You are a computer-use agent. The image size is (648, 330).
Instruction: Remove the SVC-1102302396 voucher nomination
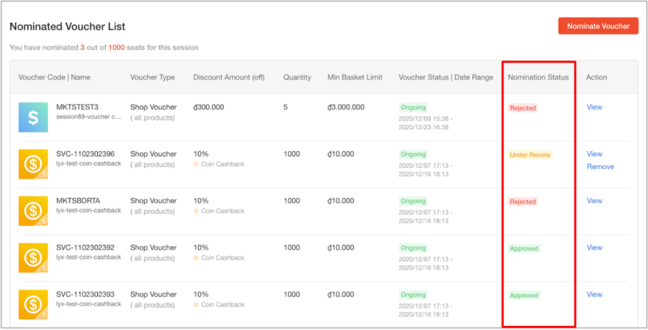click(600, 166)
